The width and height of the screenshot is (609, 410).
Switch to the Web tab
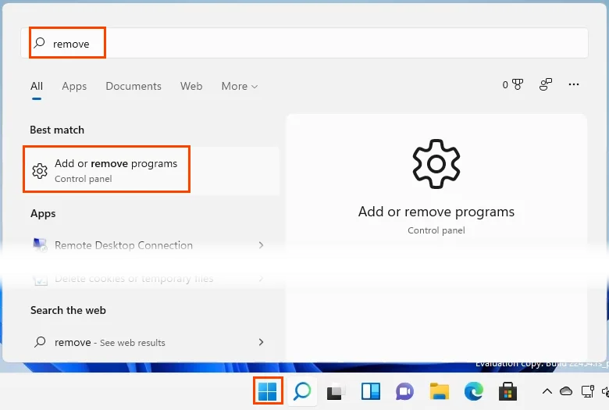(x=191, y=86)
